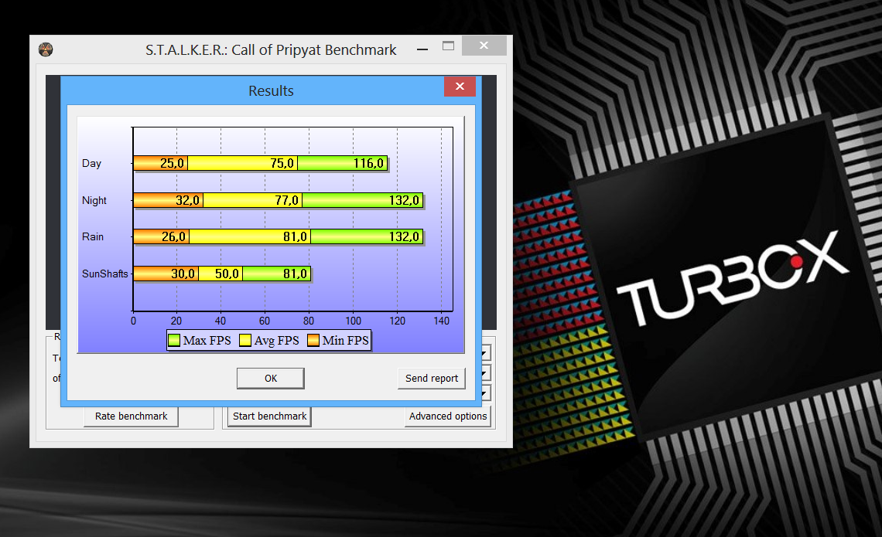882x537 pixels.
Task: Click the SunShafts minimum value '30,0'
Action: coord(183,274)
